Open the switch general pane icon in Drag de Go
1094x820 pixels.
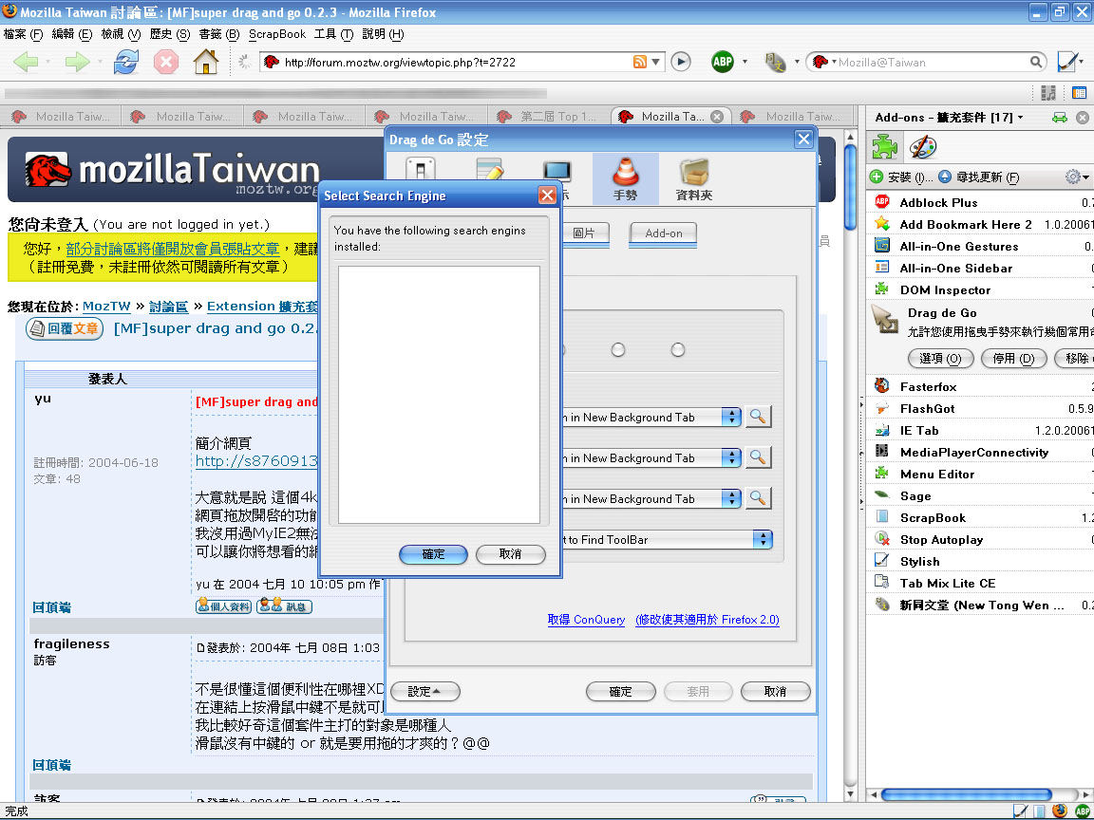point(421,172)
